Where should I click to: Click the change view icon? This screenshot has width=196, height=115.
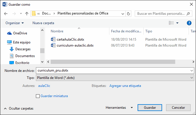point(171,23)
